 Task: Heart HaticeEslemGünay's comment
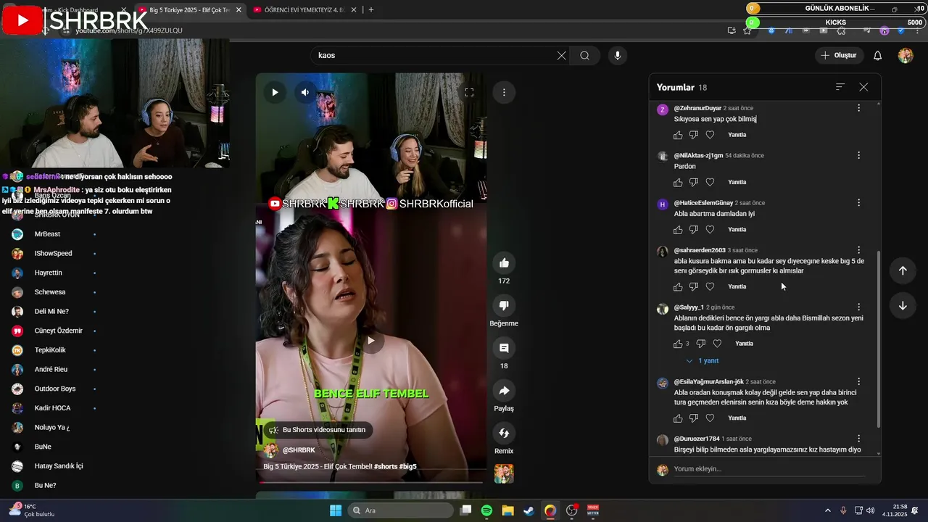click(710, 230)
